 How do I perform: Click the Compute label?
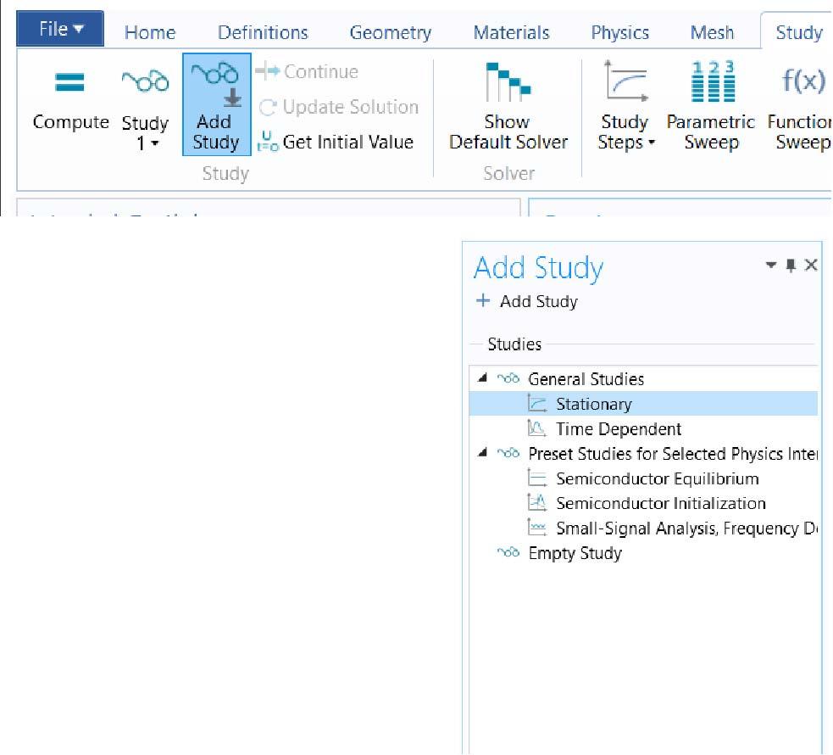(x=70, y=122)
